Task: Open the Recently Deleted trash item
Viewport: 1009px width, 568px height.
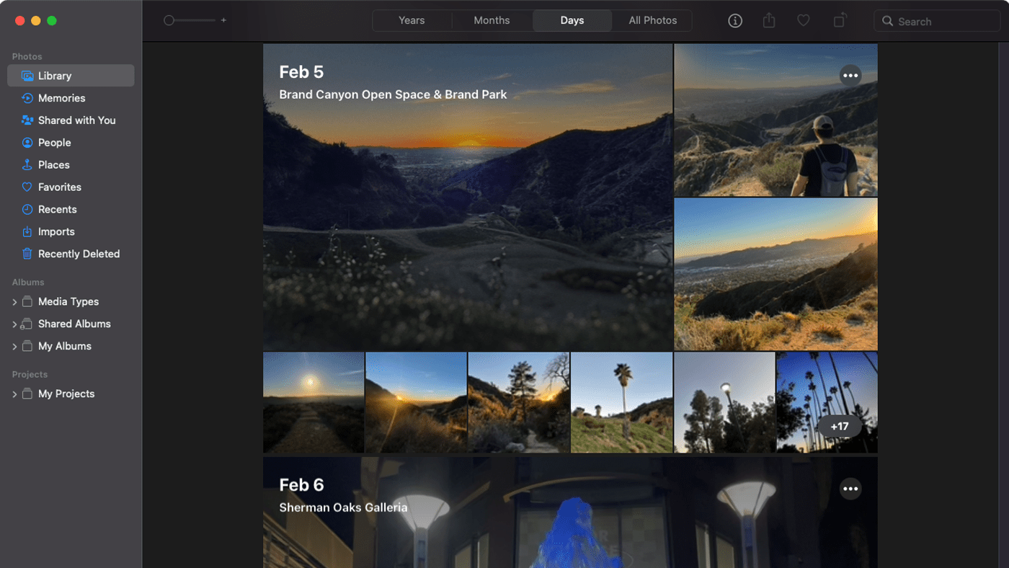Action: (x=79, y=254)
